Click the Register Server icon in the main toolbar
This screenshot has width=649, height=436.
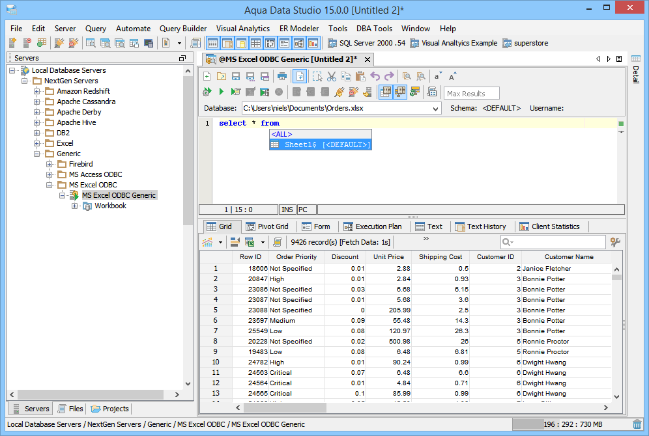12,43
